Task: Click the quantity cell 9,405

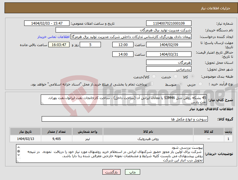Action: click(56, 138)
